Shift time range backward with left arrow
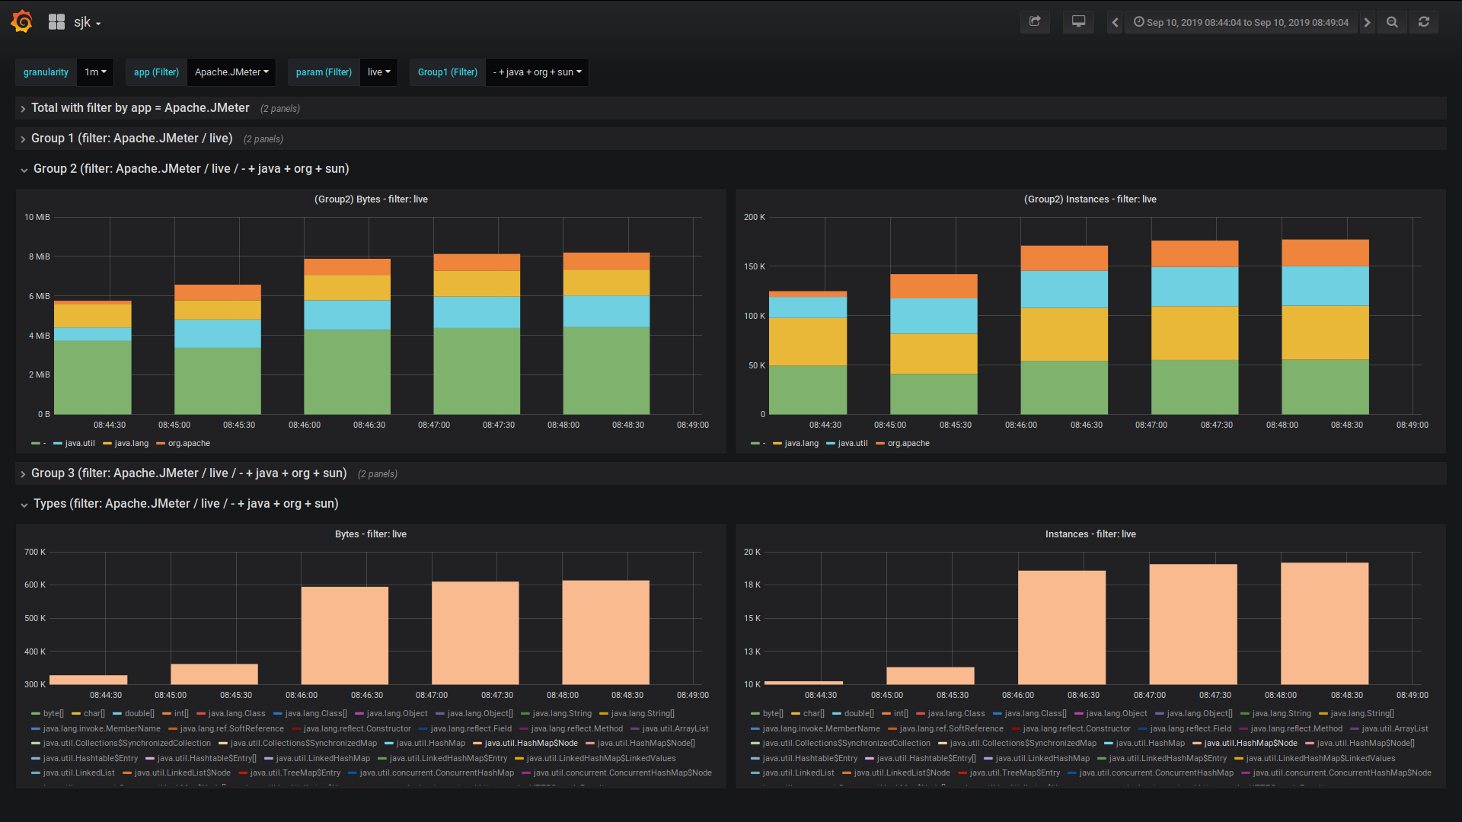 tap(1115, 22)
